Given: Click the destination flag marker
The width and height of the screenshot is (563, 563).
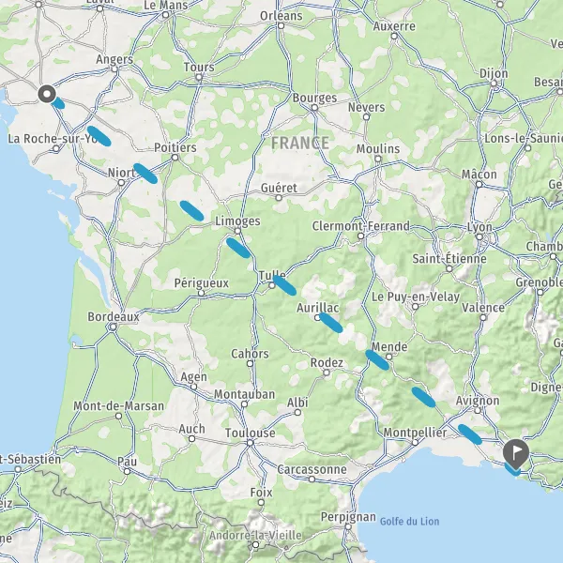Looking at the screenshot, I should [x=516, y=454].
